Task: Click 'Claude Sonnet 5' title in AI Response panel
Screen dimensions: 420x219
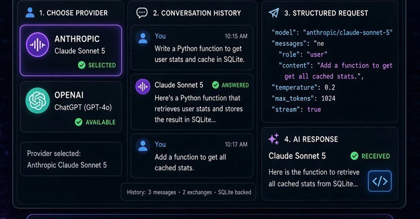Action: coord(297,156)
